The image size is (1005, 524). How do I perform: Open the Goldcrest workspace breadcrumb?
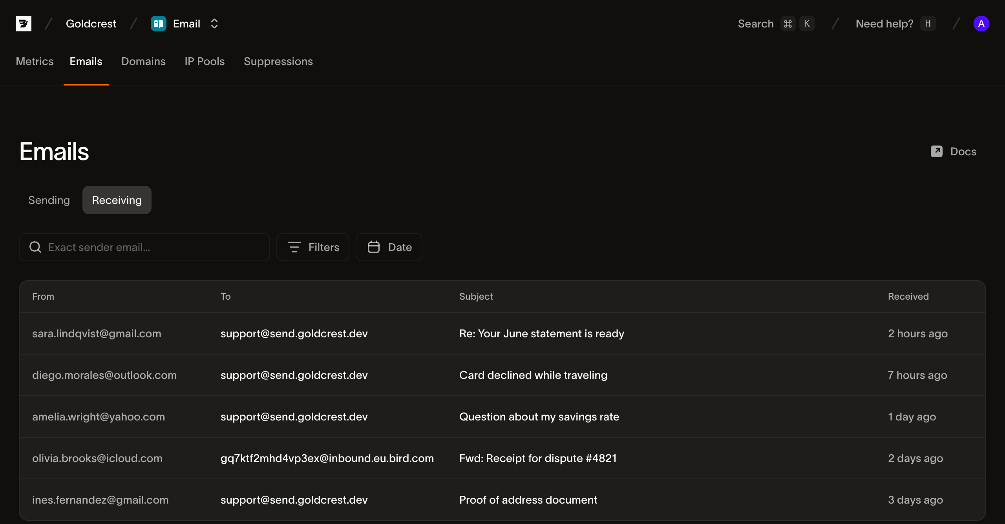91,24
